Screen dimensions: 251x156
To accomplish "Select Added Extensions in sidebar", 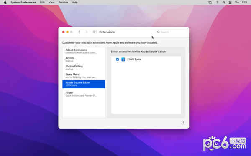I will coord(84,51).
